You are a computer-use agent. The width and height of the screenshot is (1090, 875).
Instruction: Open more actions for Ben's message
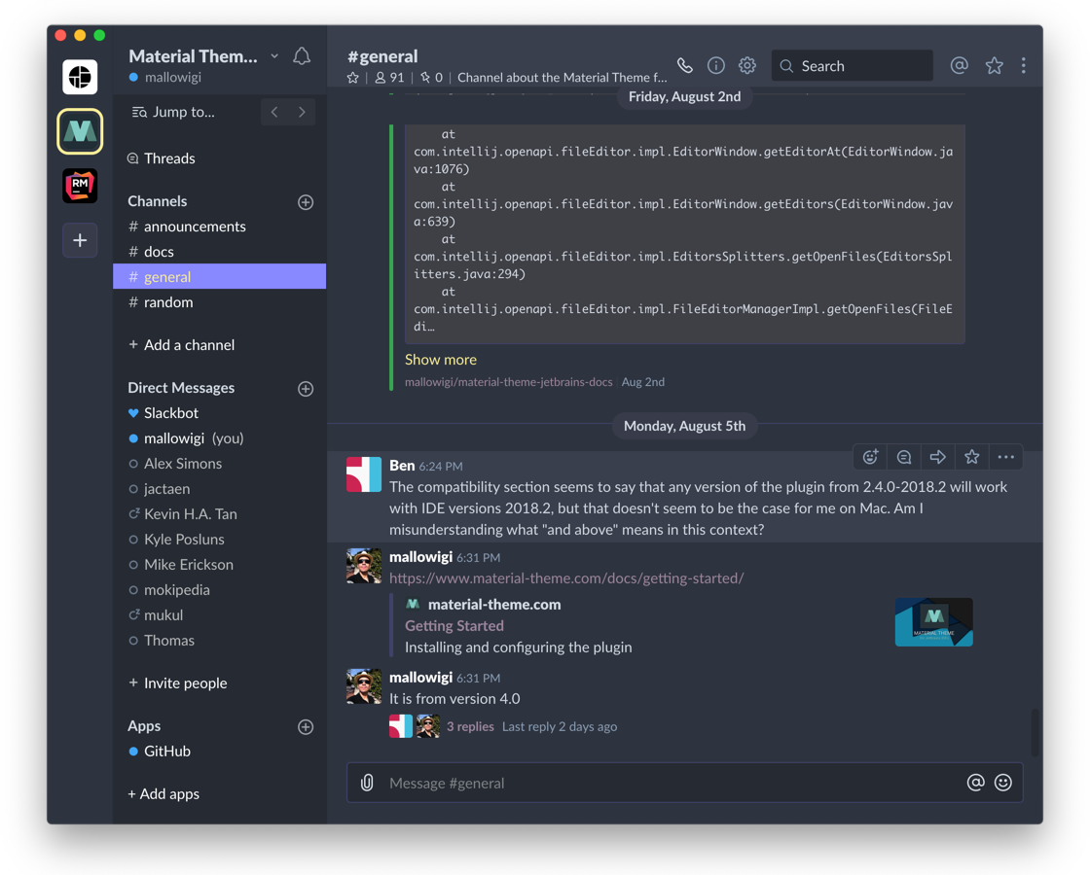tap(1006, 457)
